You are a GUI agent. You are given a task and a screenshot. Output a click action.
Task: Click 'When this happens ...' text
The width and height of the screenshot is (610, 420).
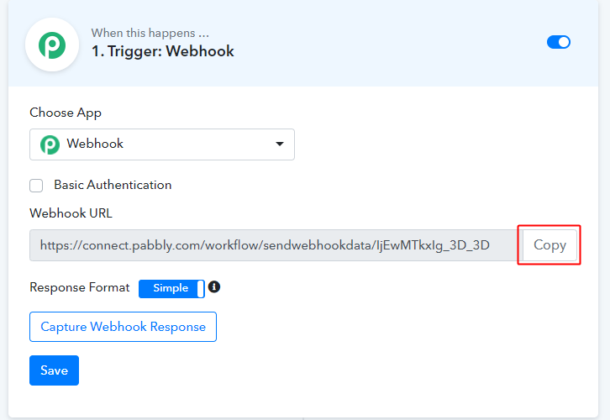[x=150, y=33]
